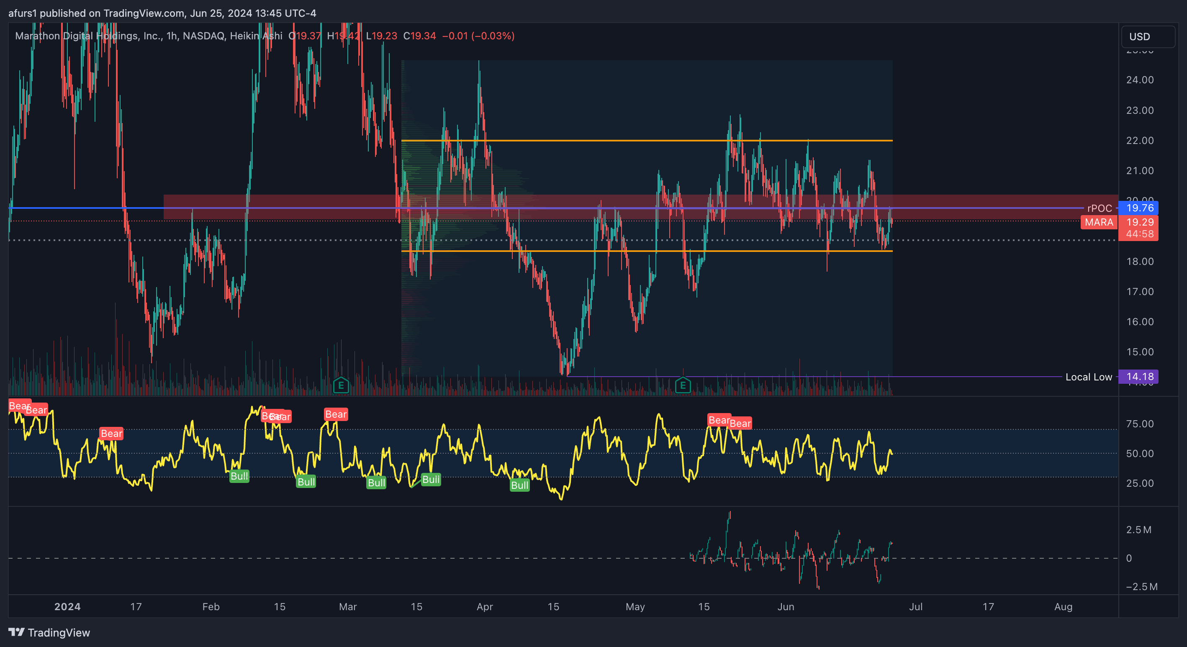Click the March earnings E marker
This screenshot has width=1187, height=647.
click(341, 385)
